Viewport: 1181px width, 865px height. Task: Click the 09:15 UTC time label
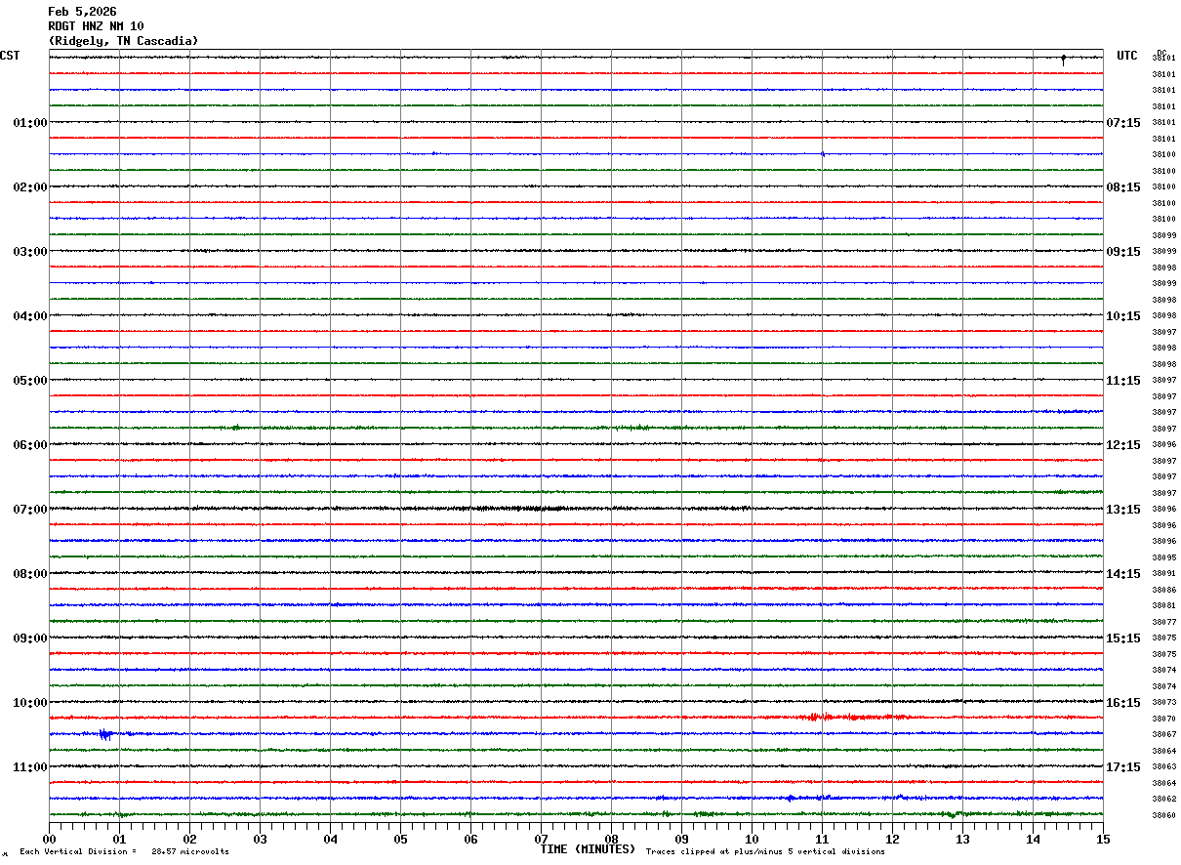click(x=1123, y=252)
